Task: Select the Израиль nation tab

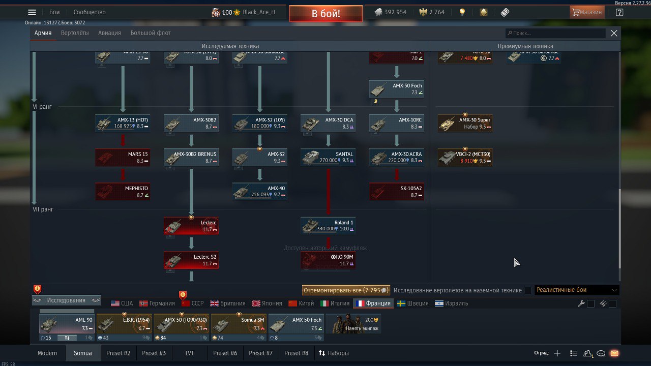Action: click(x=452, y=303)
